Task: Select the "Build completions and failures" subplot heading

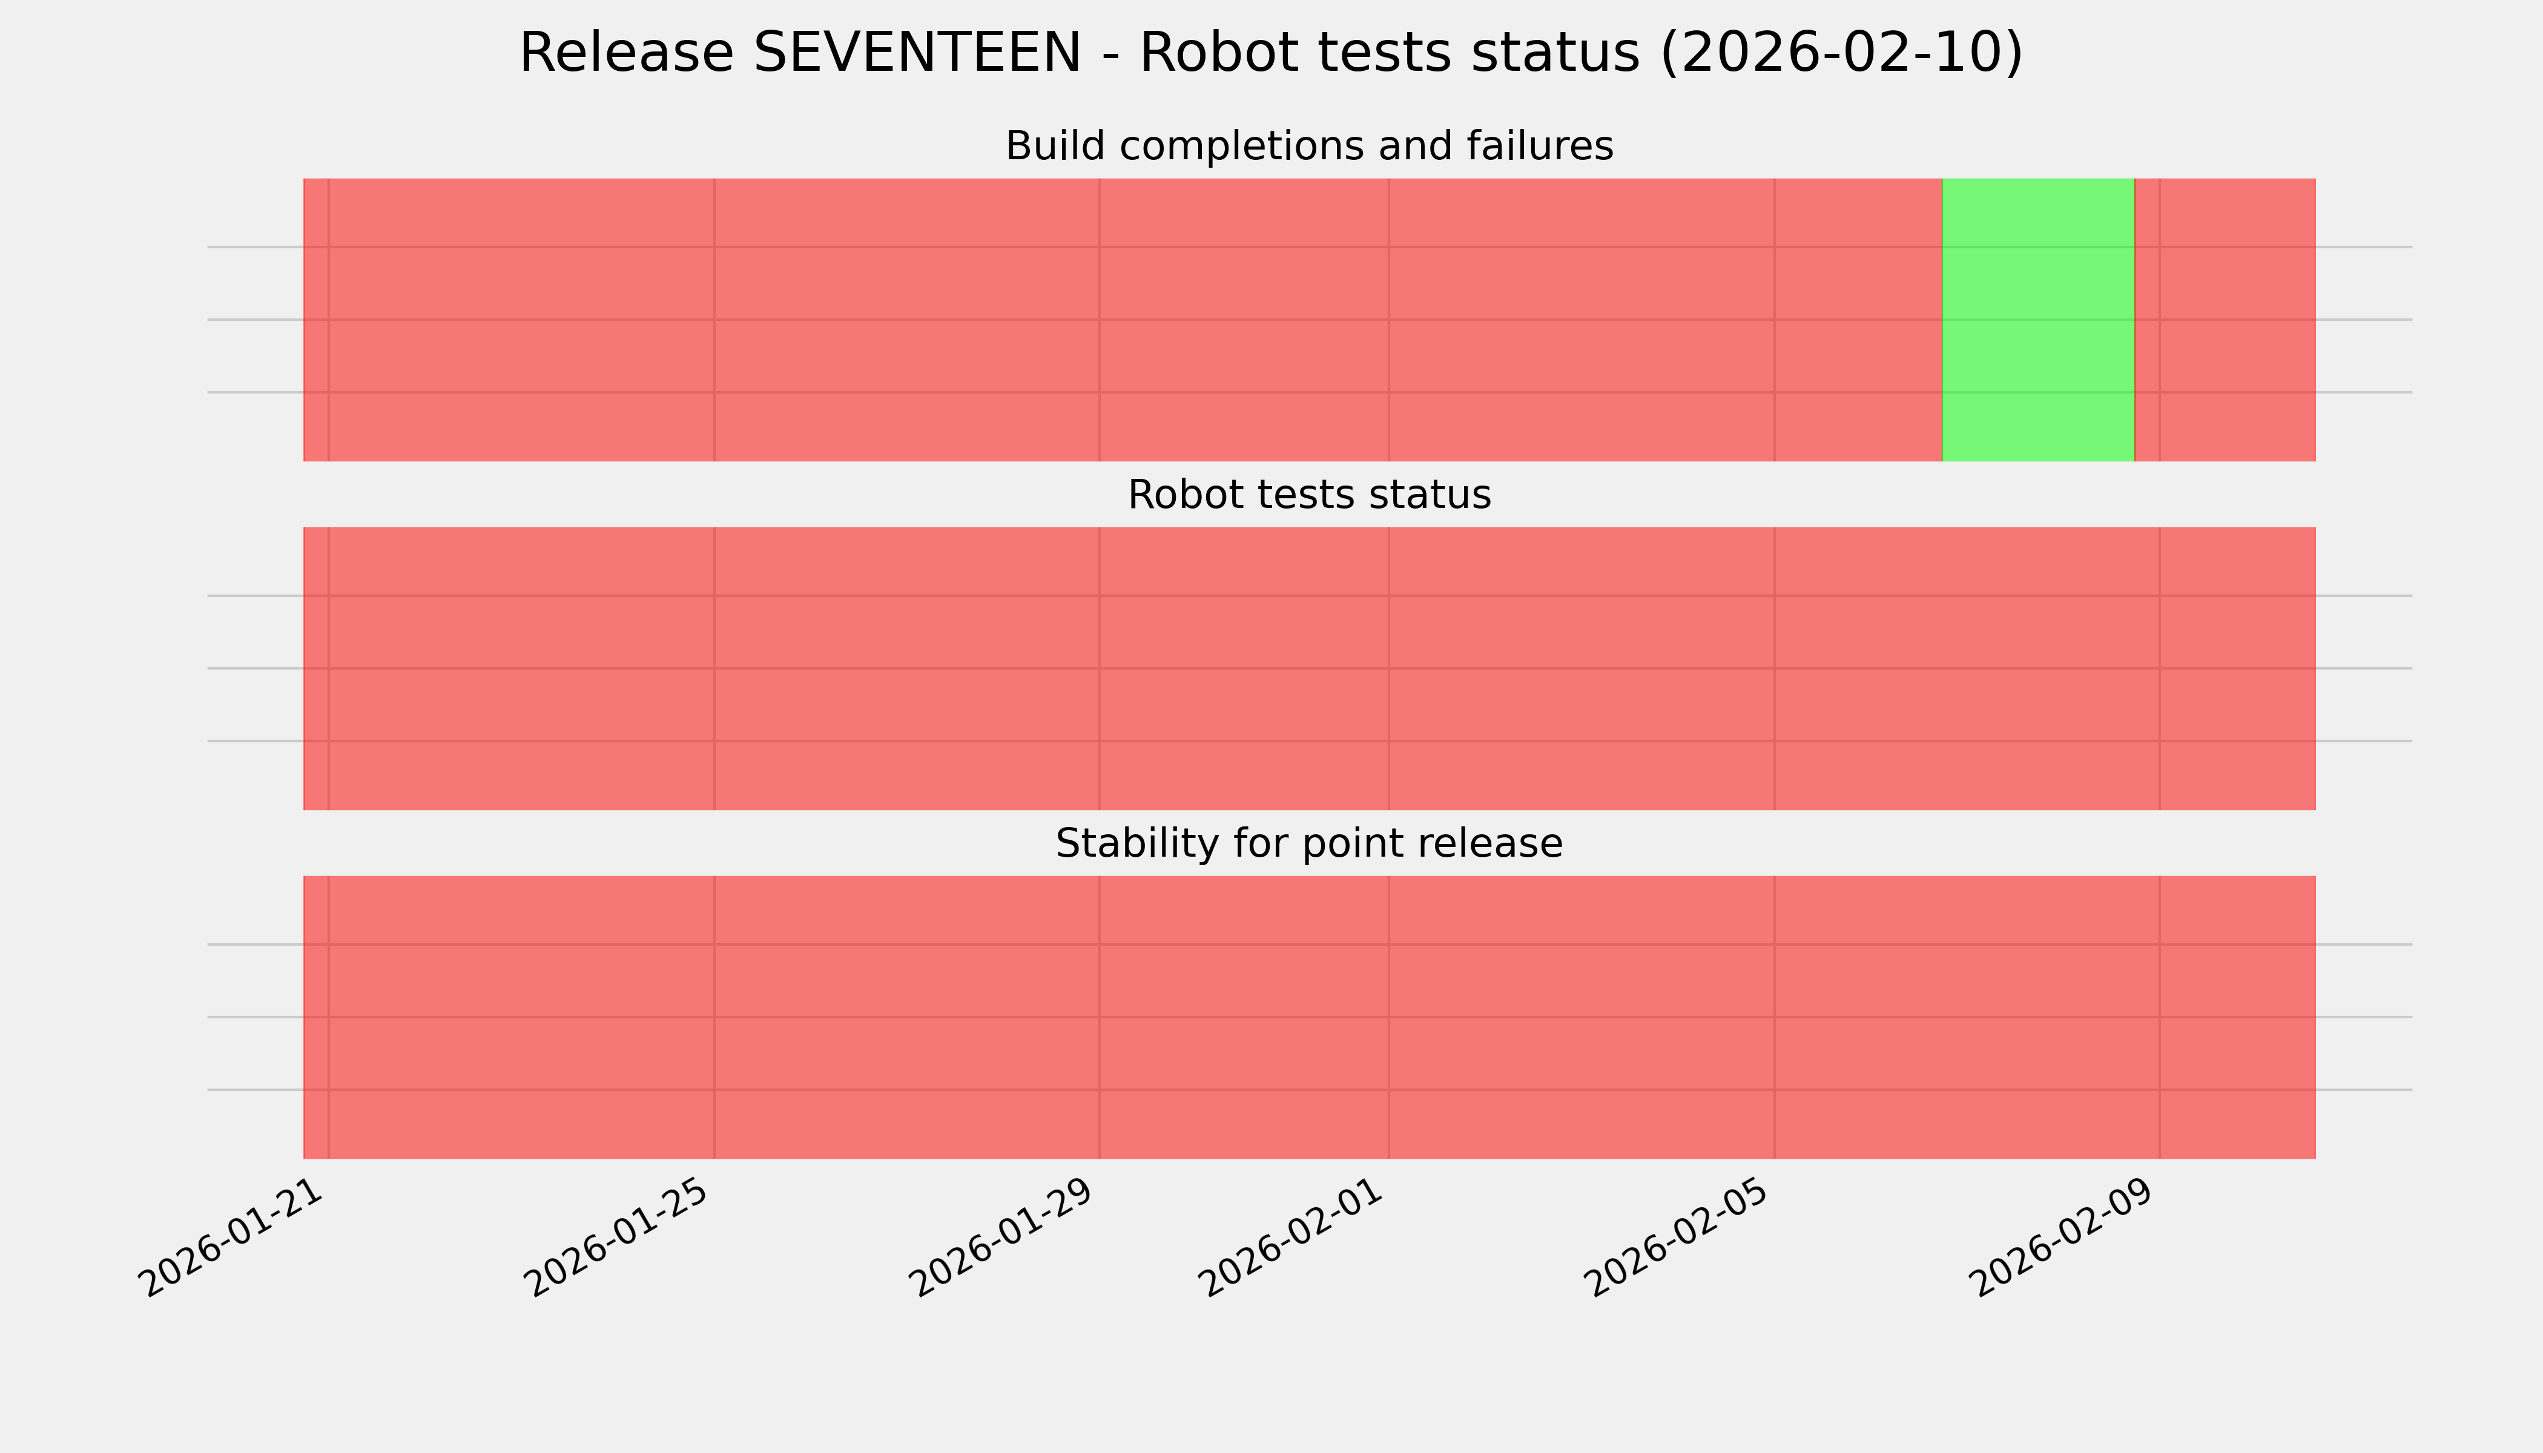Action: [x=1308, y=147]
